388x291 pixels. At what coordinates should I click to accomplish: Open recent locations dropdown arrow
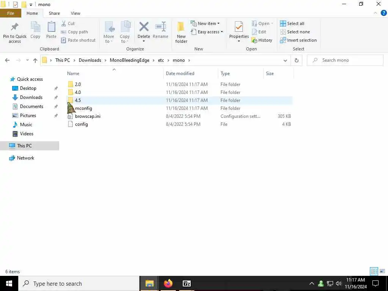point(27,60)
